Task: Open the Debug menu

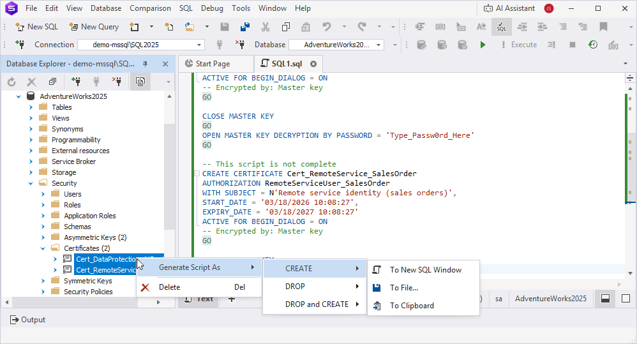Action: 212,8
